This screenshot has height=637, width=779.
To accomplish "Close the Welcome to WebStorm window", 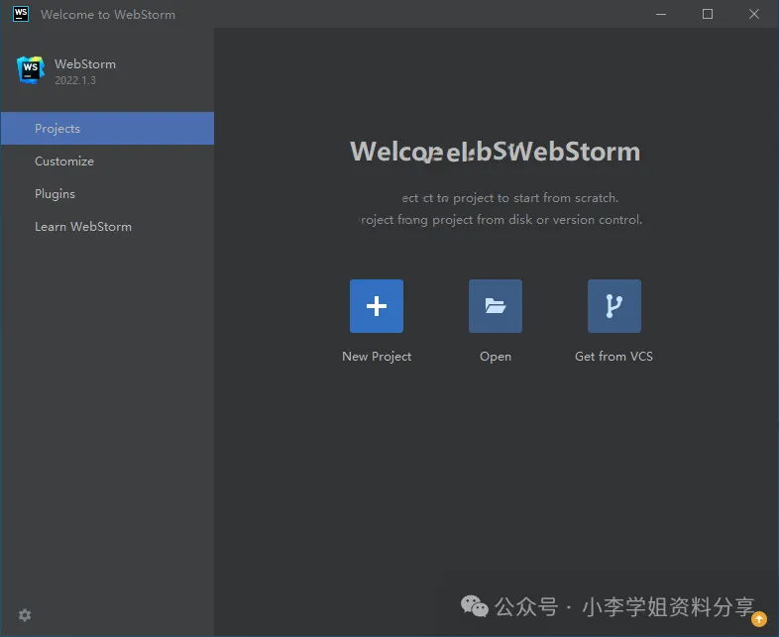I will pyautogui.click(x=753, y=14).
